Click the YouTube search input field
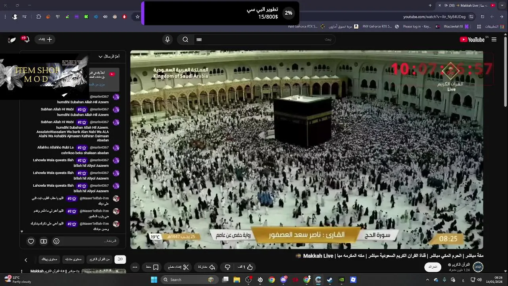This screenshot has height=286, width=508. pos(264,39)
